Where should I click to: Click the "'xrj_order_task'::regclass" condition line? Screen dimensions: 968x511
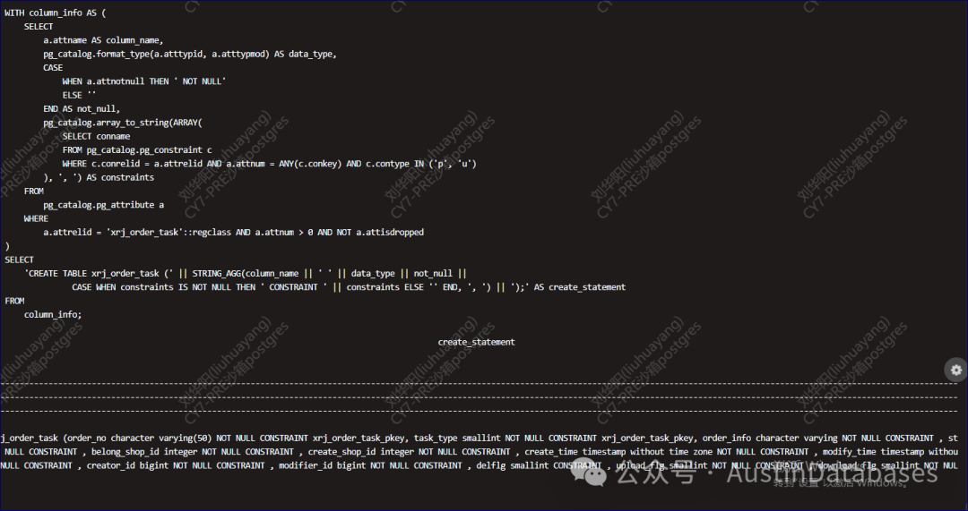pyautogui.click(x=233, y=233)
